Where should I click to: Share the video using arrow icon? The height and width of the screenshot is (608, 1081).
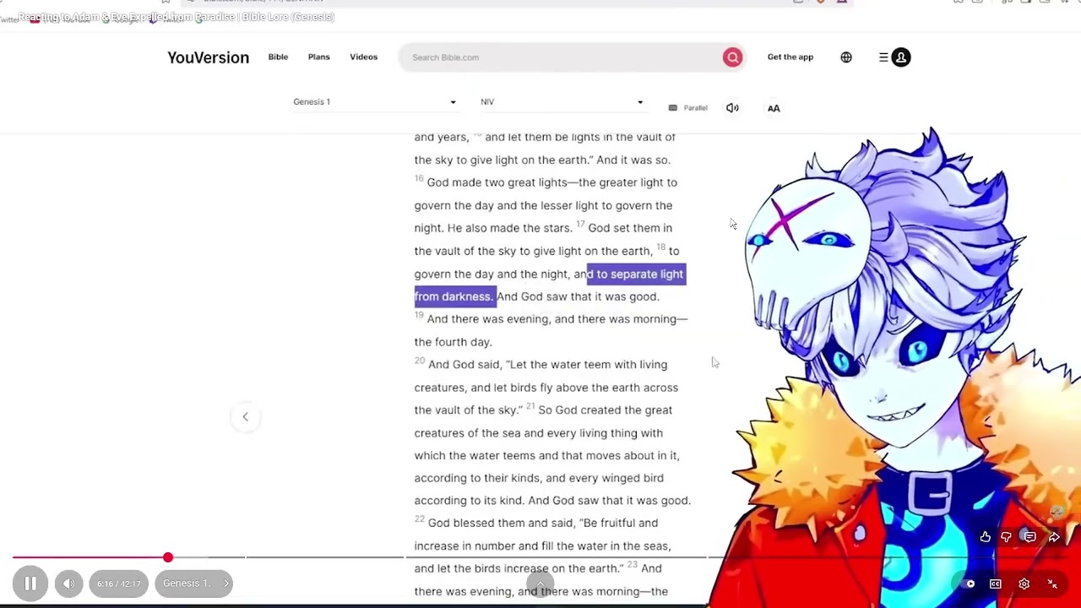(x=1054, y=537)
